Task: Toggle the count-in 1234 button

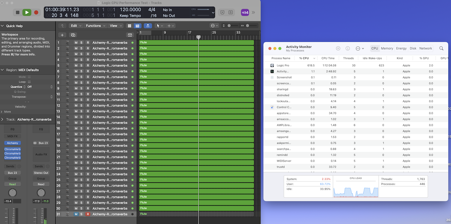Action: (245, 12)
